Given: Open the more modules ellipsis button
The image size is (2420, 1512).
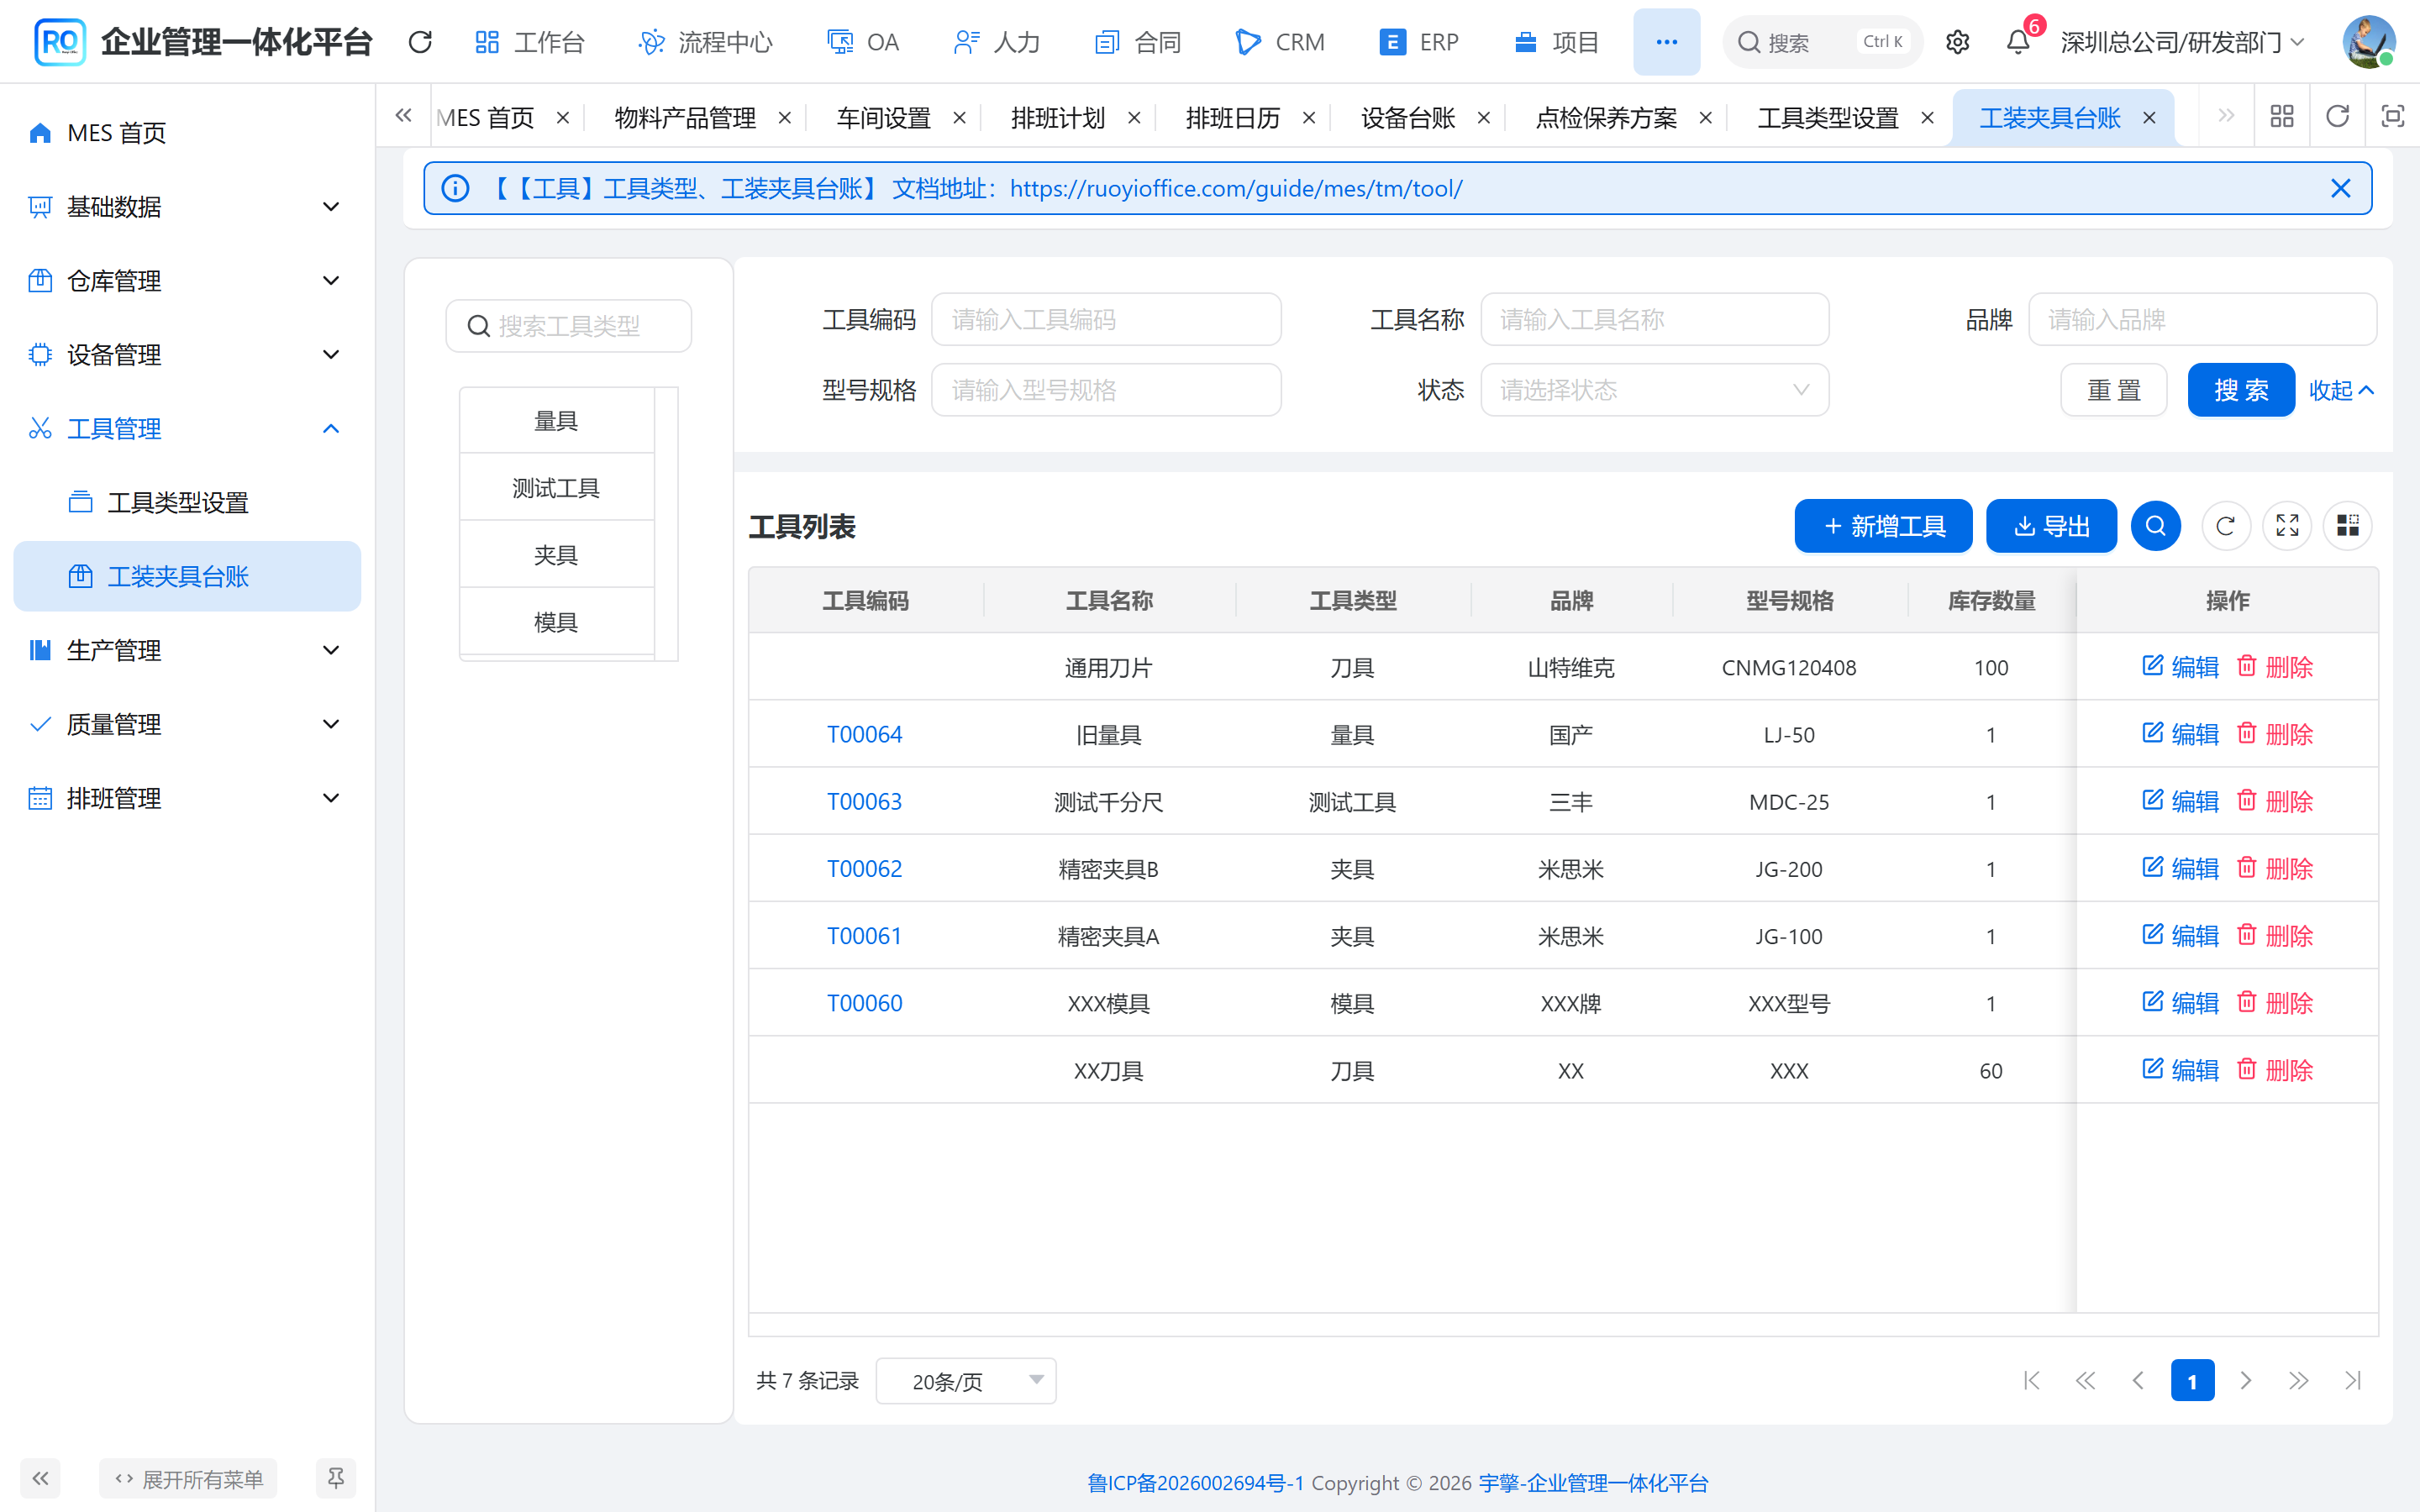Looking at the screenshot, I should pyautogui.click(x=1666, y=42).
